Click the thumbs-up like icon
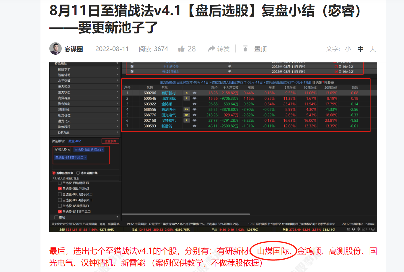 [x=181, y=49]
